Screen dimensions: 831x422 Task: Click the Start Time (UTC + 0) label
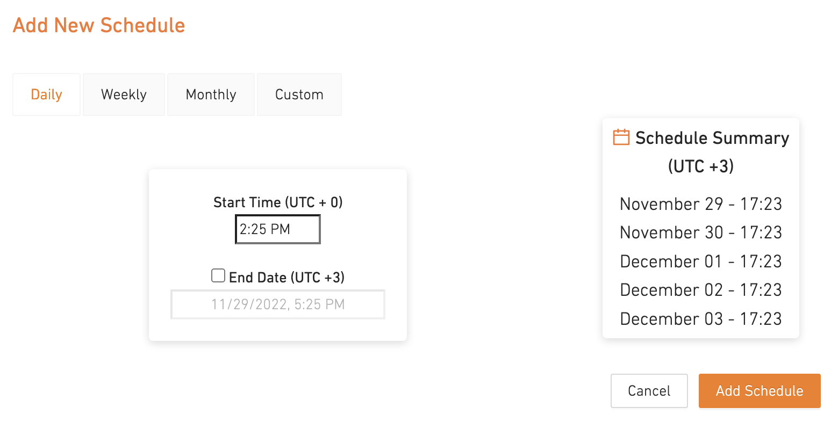[x=278, y=202]
